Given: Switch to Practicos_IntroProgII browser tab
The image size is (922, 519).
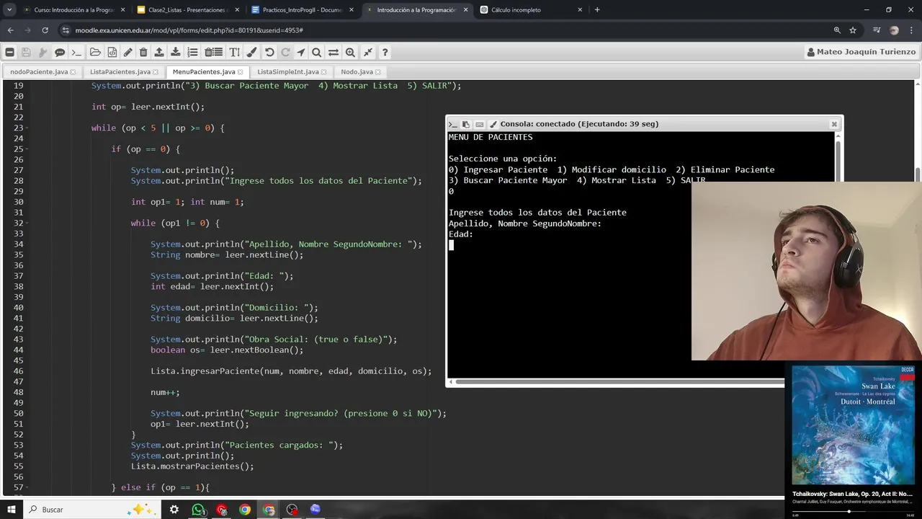Looking at the screenshot, I should 303,10.
